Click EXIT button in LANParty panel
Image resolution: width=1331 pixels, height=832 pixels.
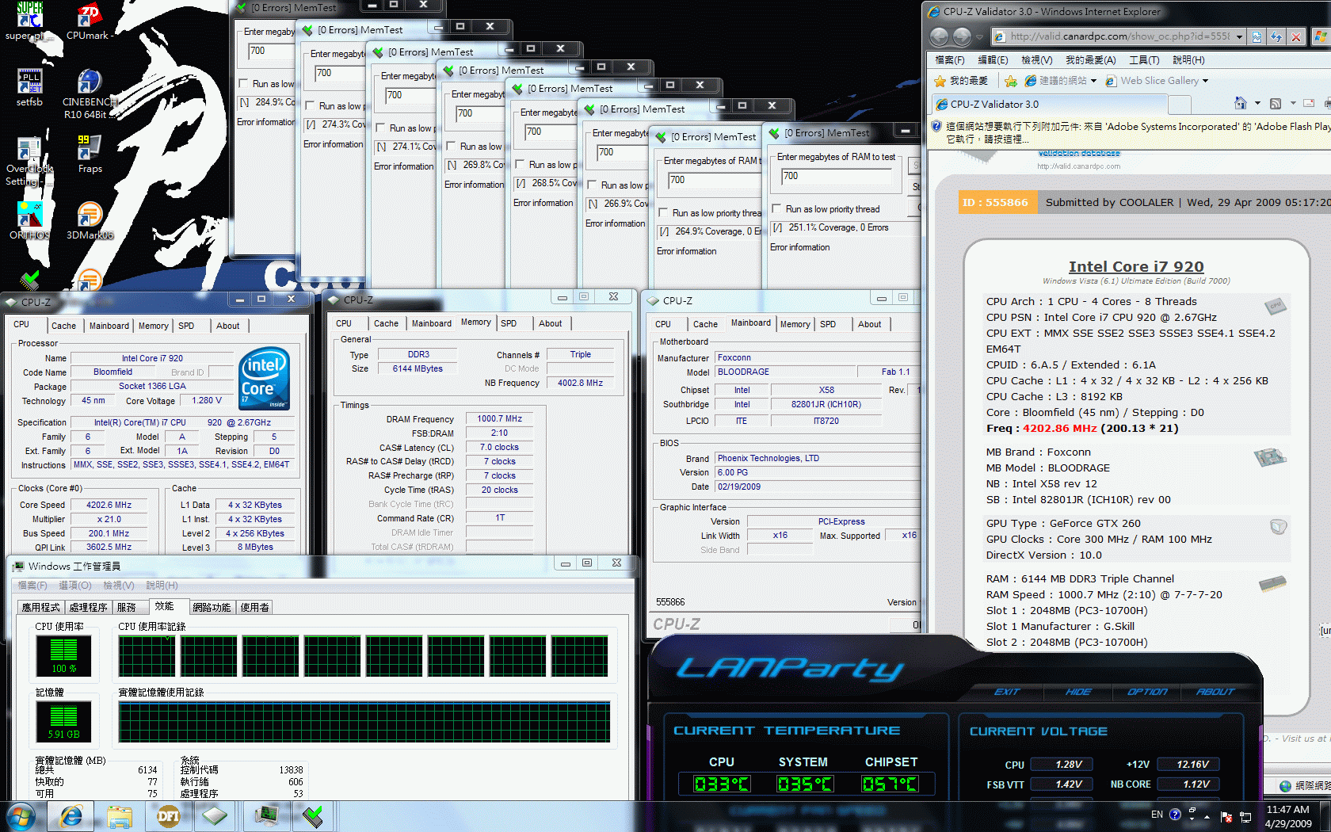1007,692
